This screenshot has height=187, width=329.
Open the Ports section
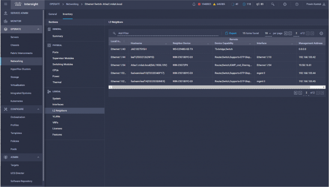pyautogui.click(x=55, y=52)
